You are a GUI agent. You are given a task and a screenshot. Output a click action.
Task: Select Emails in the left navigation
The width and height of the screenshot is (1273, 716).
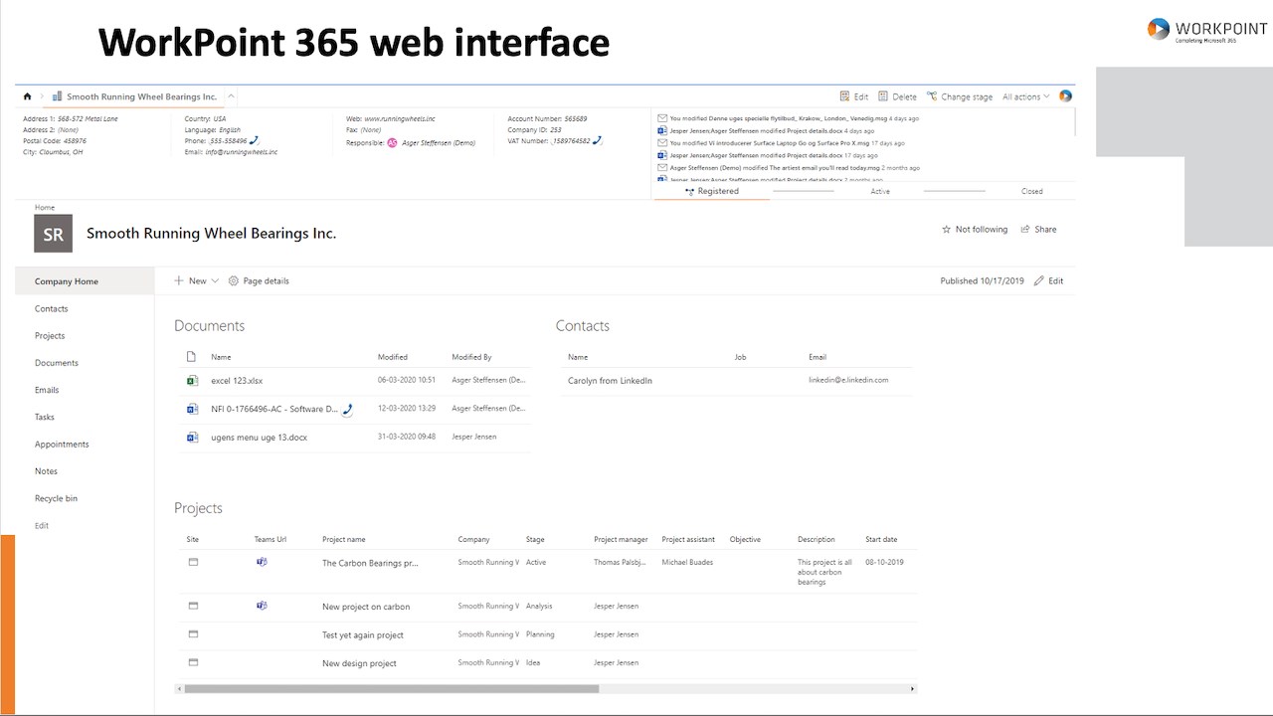(47, 391)
